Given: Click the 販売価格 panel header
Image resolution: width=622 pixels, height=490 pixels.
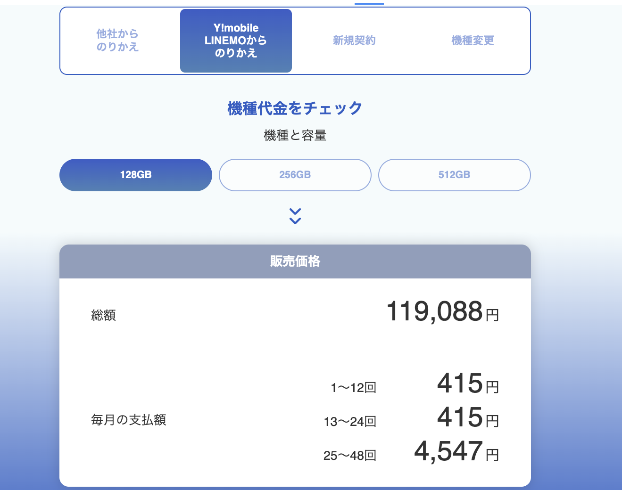Looking at the screenshot, I should pos(295,261).
